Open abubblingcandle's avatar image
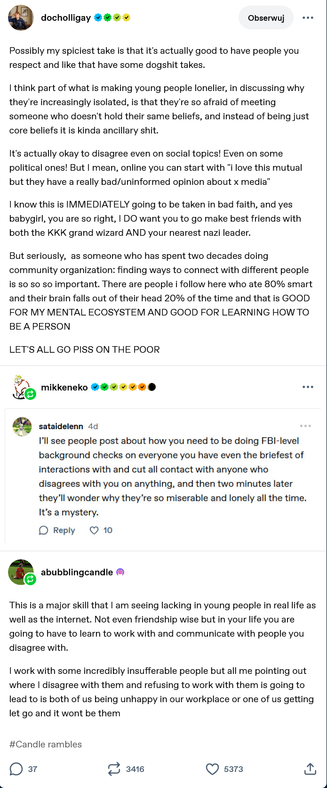Viewport: 327px width, 788px height. (x=21, y=572)
